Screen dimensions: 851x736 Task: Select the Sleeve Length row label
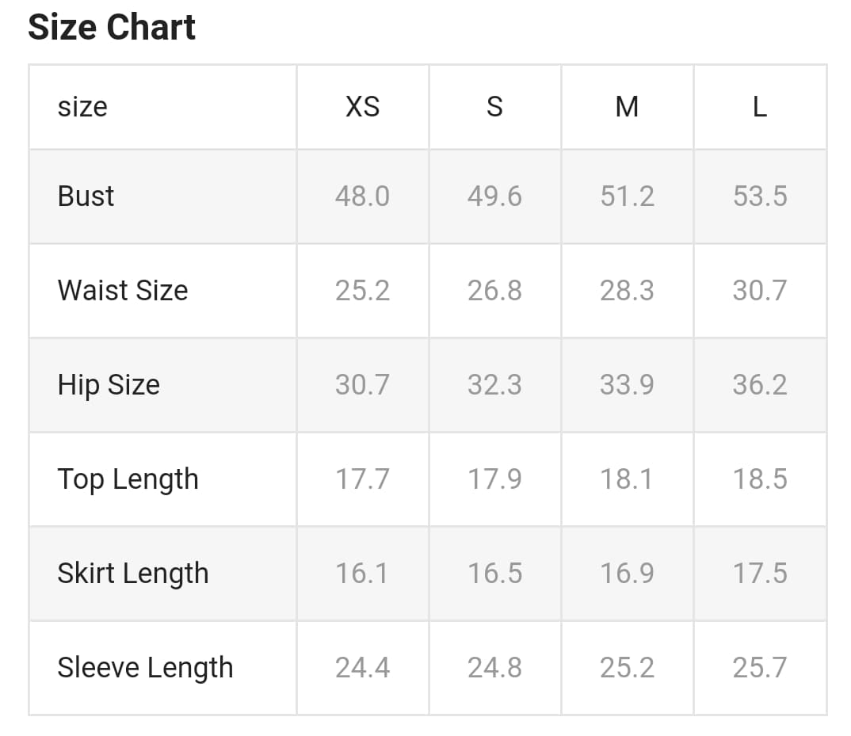[145, 667]
